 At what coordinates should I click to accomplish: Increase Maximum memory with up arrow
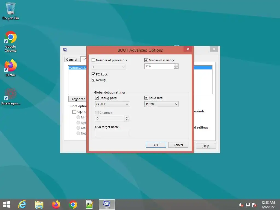(176, 65)
